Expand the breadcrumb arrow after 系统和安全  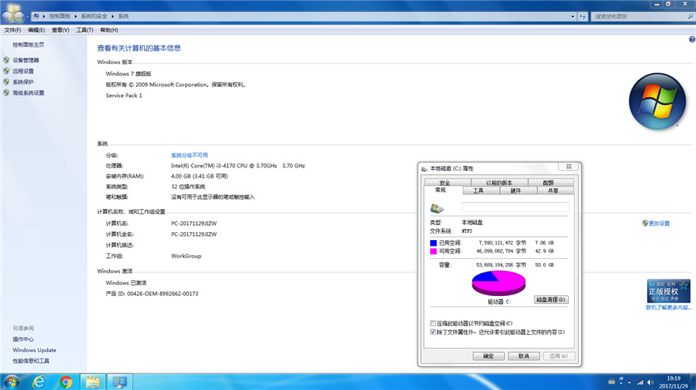pos(114,16)
